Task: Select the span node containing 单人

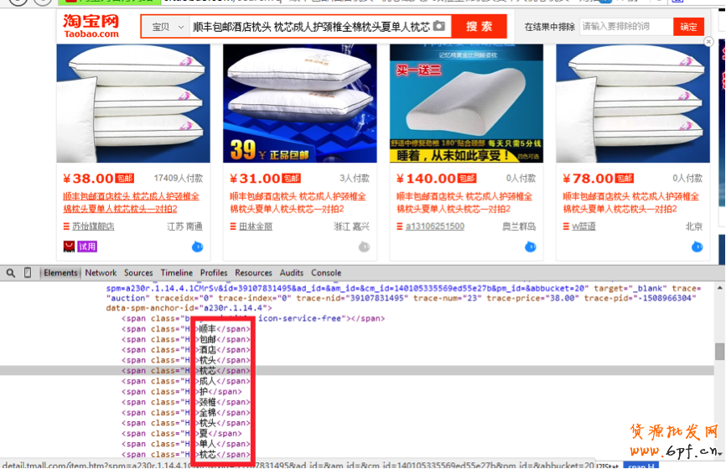Action: [185, 444]
